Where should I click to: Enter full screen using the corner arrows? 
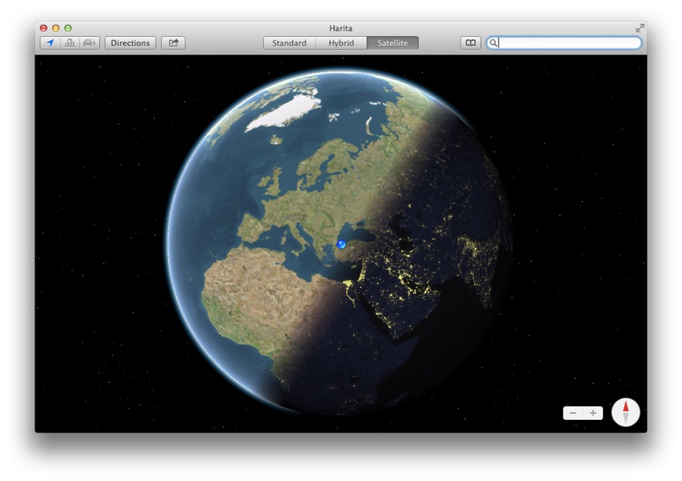click(640, 28)
